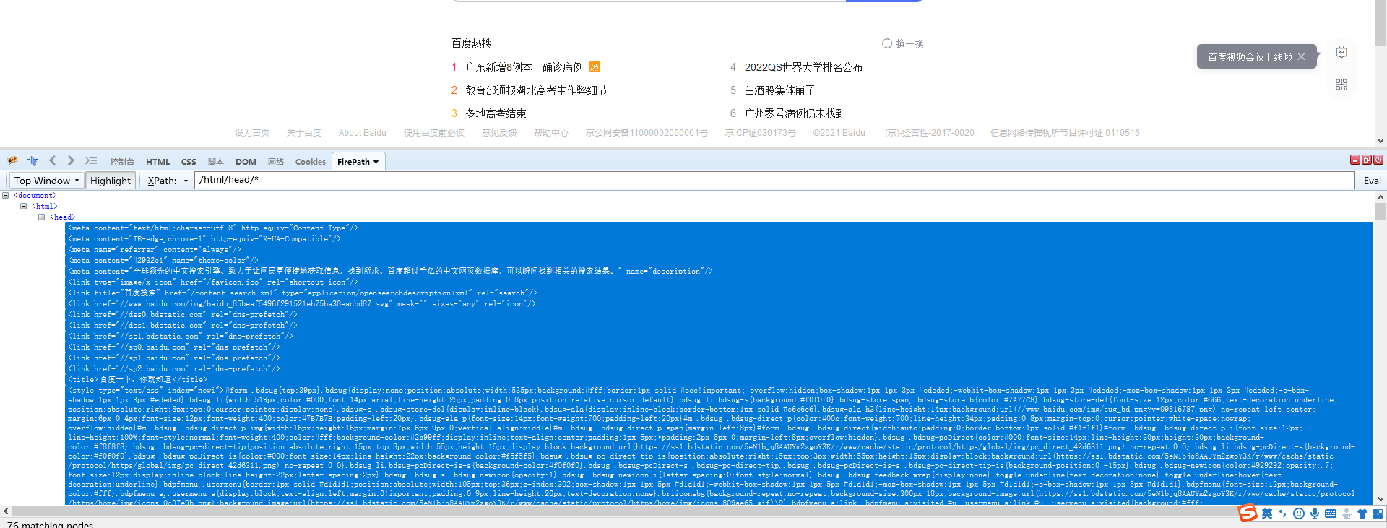
Task: Switch to the 控制台 tab
Action: pyautogui.click(x=122, y=162)
